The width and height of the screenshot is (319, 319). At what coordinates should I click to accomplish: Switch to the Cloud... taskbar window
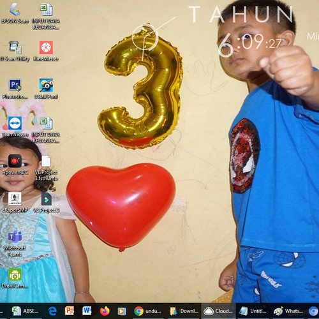click(218, 311)
